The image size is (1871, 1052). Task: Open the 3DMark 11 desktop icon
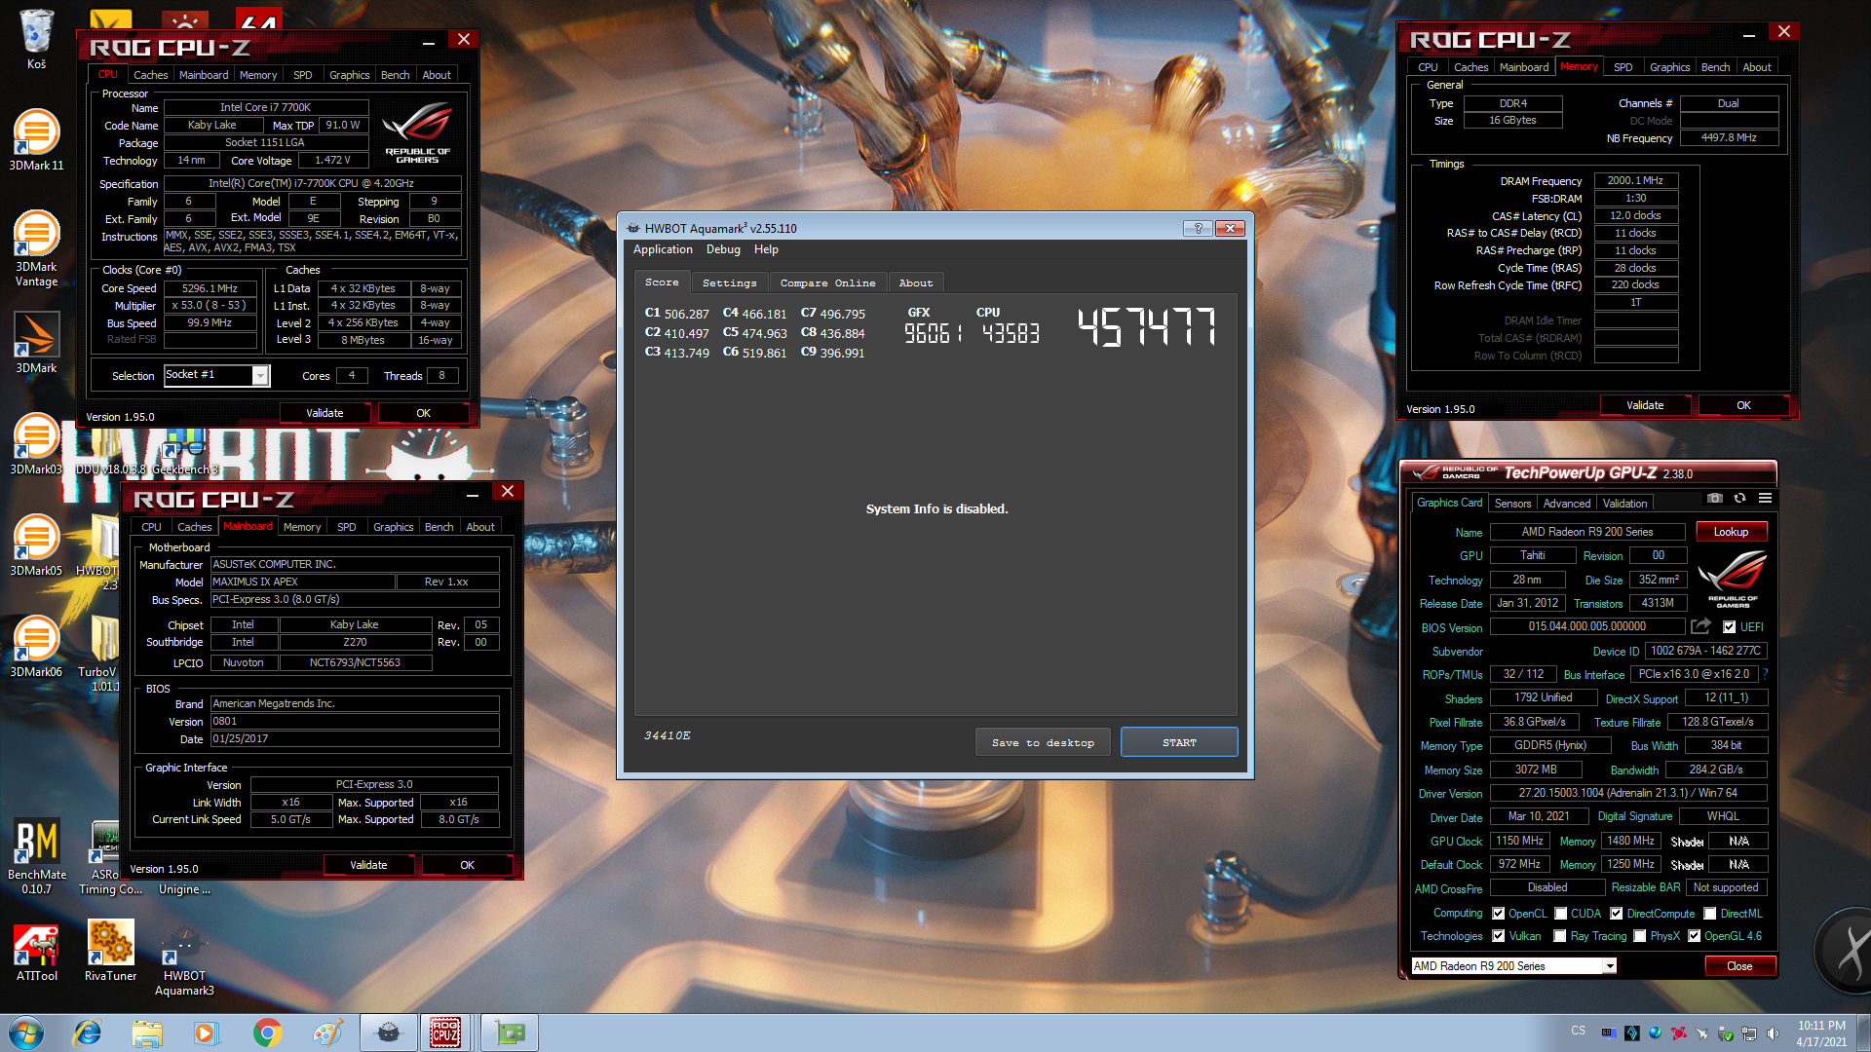click(x=36, y=141)
